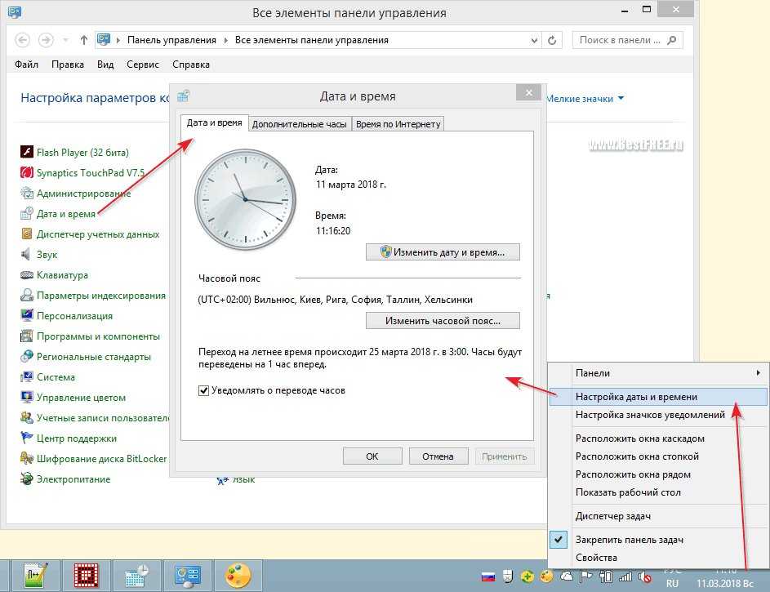Screen dimensions: 770x592
Task: Open the Справка menu
Action: (x=191, y=65)
